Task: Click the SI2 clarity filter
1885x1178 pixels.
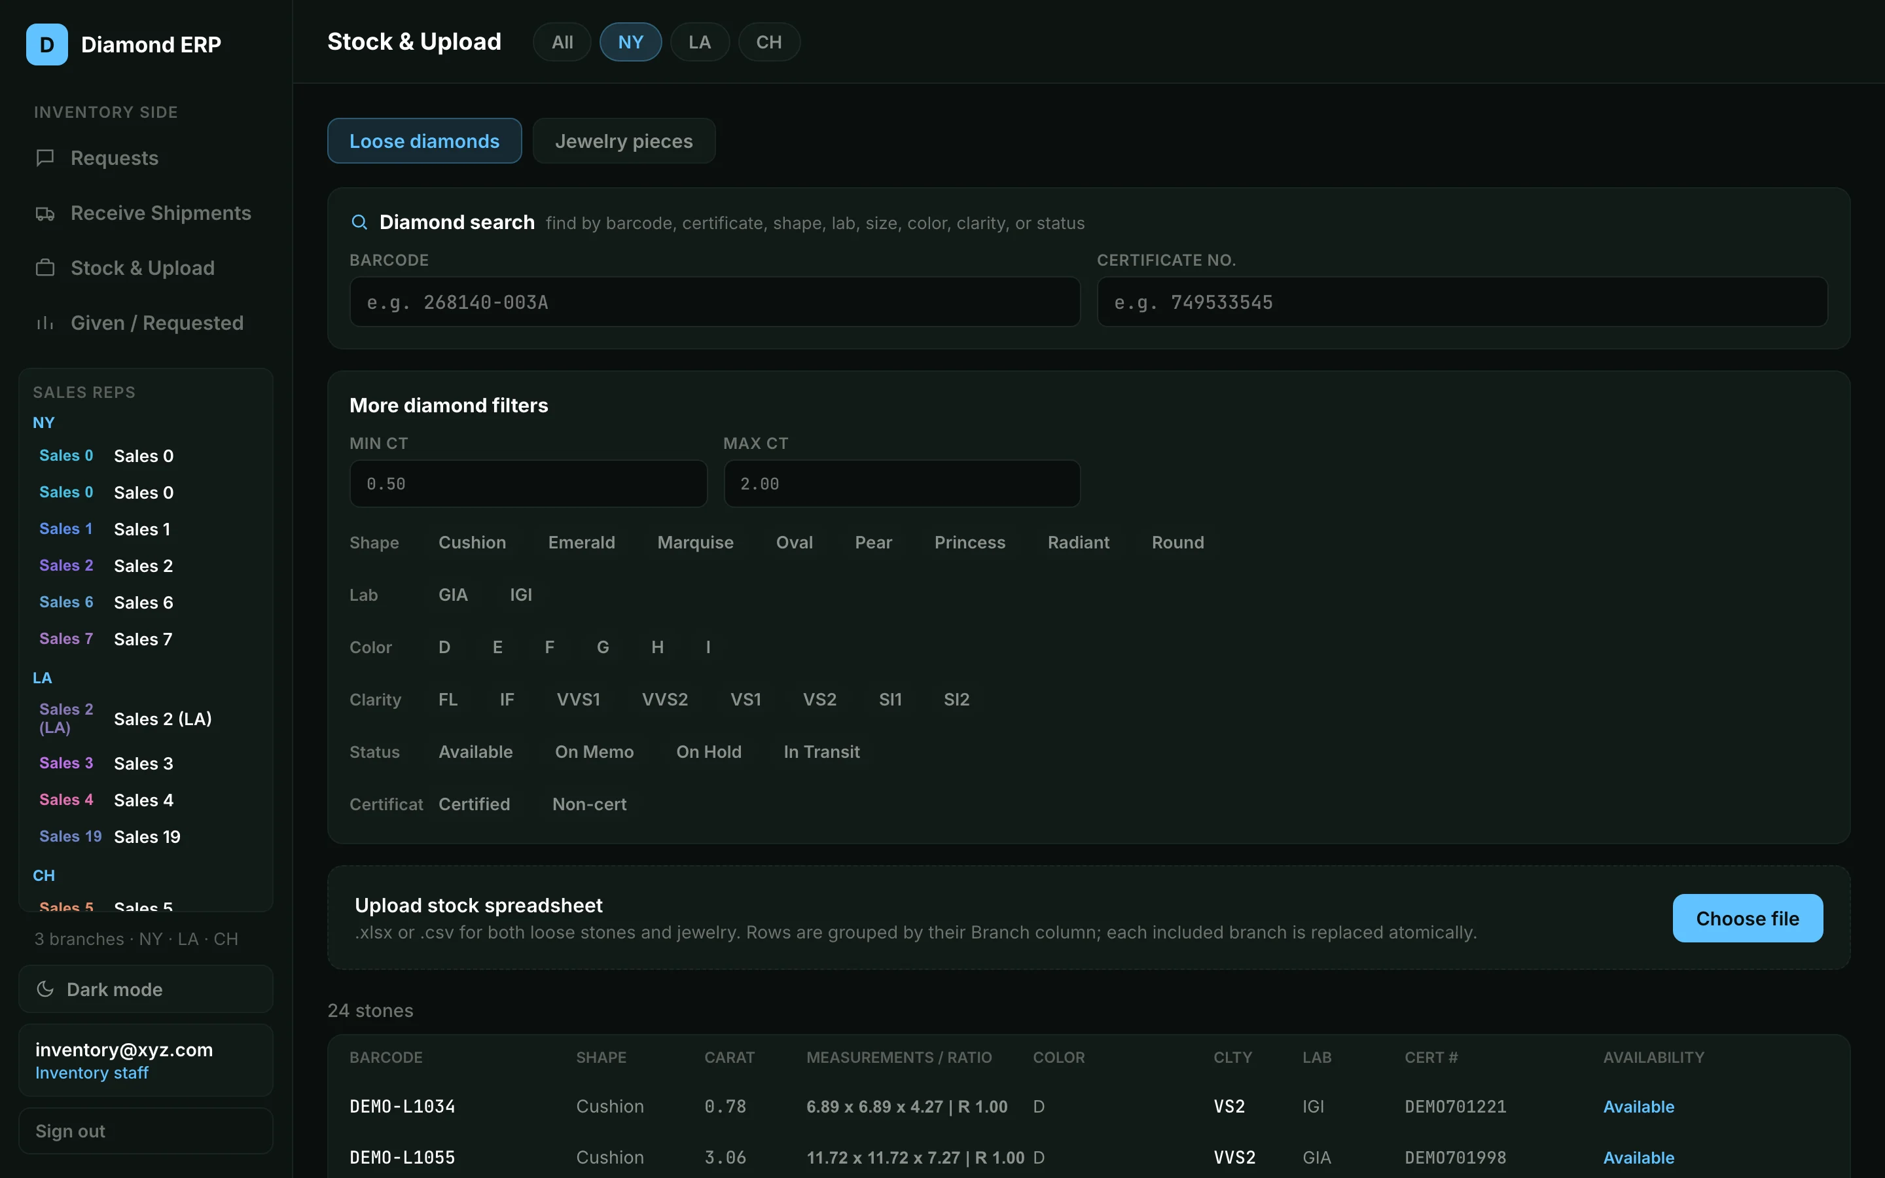Action: [956, 700]
